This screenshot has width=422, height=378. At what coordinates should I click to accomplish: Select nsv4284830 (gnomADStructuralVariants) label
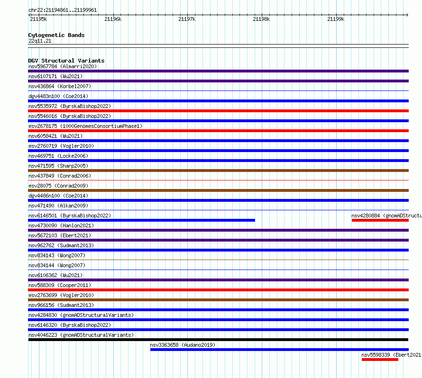[x=81, y=315]
